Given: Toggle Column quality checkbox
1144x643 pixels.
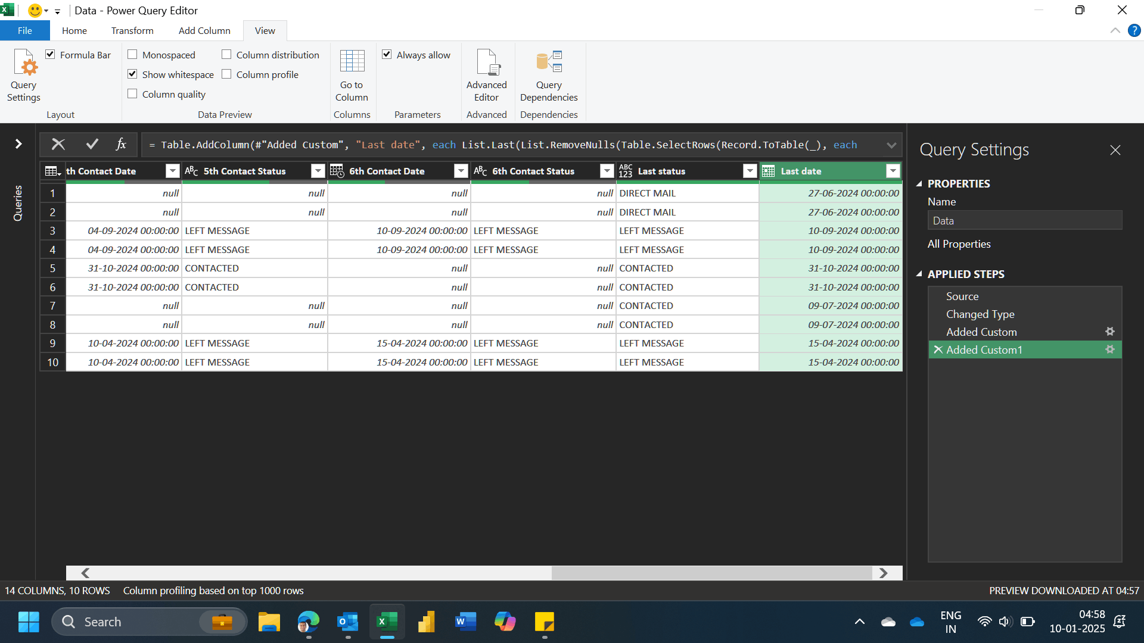Looking at the screenshot, I should pos(132,94).
